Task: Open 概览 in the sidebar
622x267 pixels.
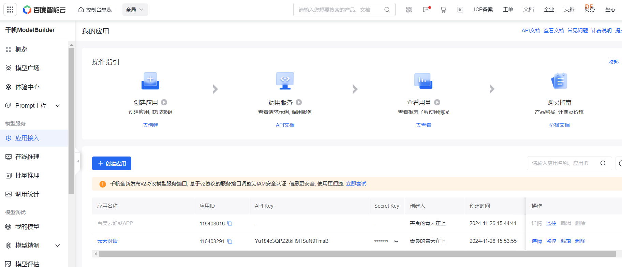Action: [21, 49]
